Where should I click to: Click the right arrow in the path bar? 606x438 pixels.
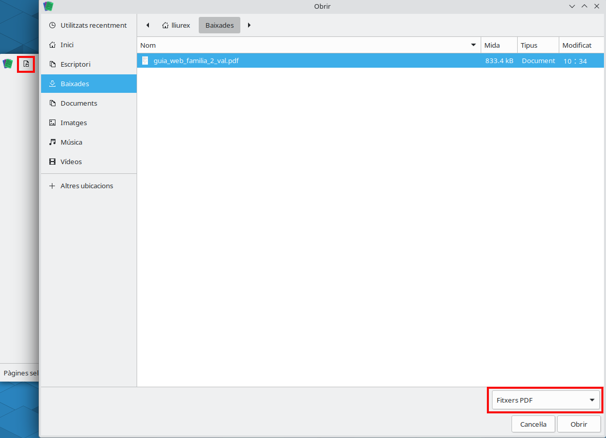(x=249, y=25)
